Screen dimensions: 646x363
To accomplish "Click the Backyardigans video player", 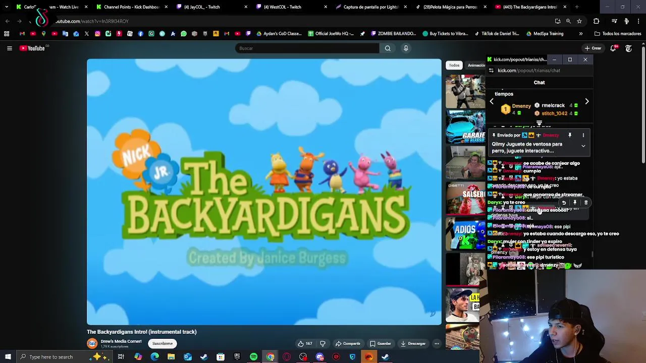I will (264, 192).
